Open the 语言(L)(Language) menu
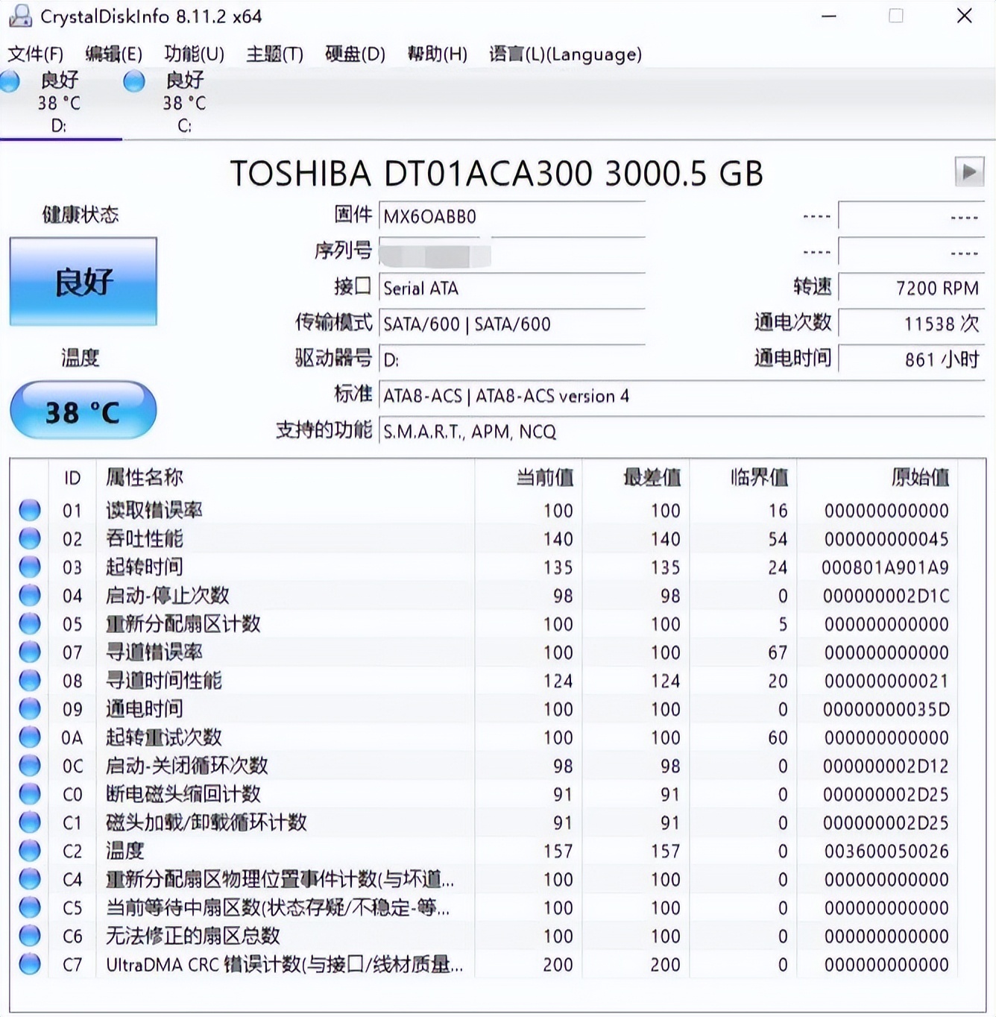This screenshot has width=996, height=1017. point(565,54)
